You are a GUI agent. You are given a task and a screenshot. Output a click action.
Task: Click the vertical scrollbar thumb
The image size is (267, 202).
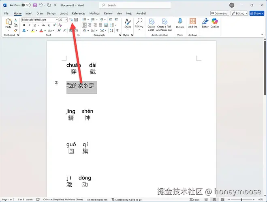[x=265, y=68]
